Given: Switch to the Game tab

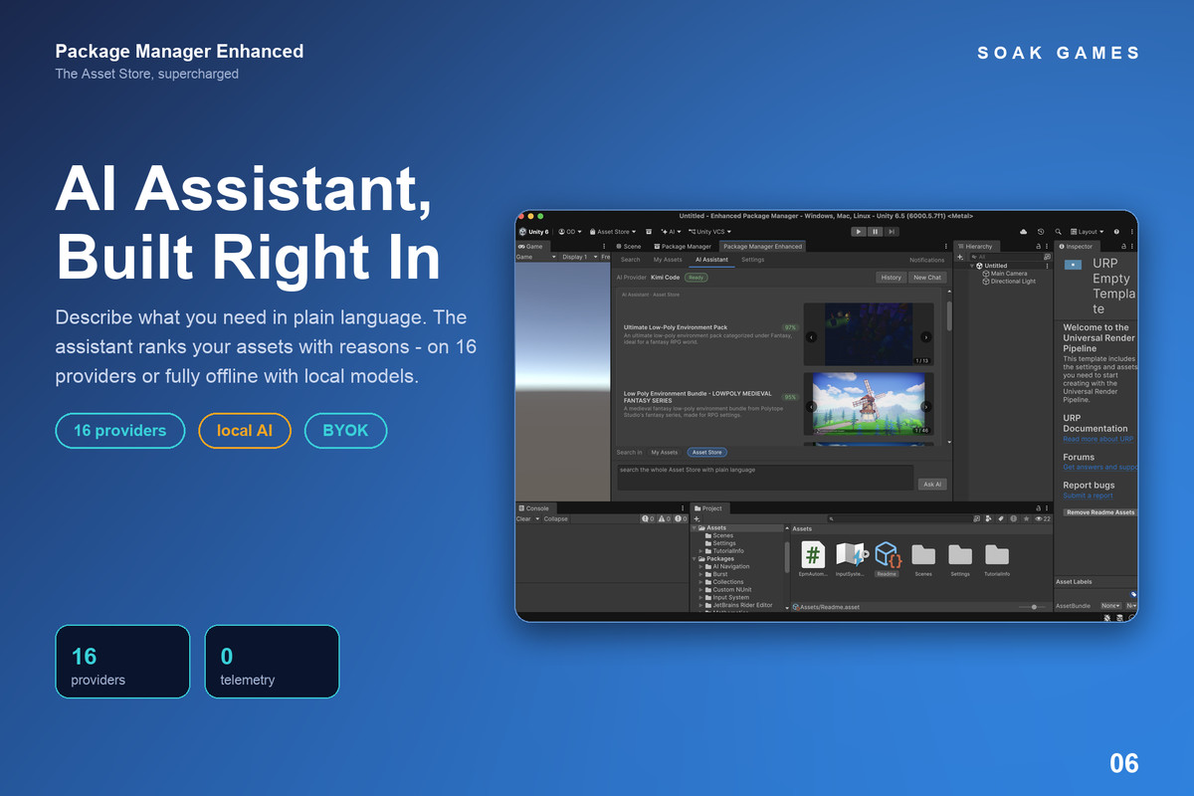Looking at the screenshot, I should coord(531,246).
